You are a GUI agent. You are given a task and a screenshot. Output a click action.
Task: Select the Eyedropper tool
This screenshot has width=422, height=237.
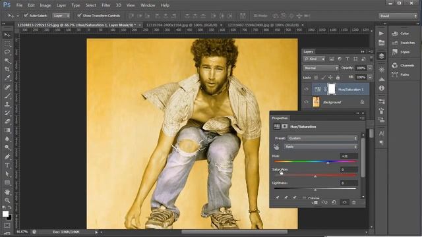coord(7,78)
